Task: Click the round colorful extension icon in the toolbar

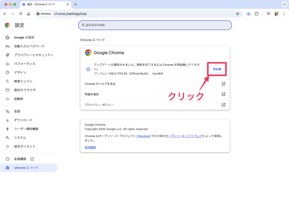Action: coord(249,14)
